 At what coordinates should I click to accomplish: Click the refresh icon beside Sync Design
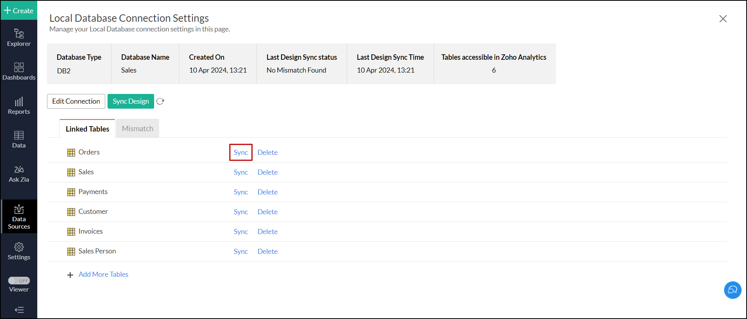tap(160, 101)
